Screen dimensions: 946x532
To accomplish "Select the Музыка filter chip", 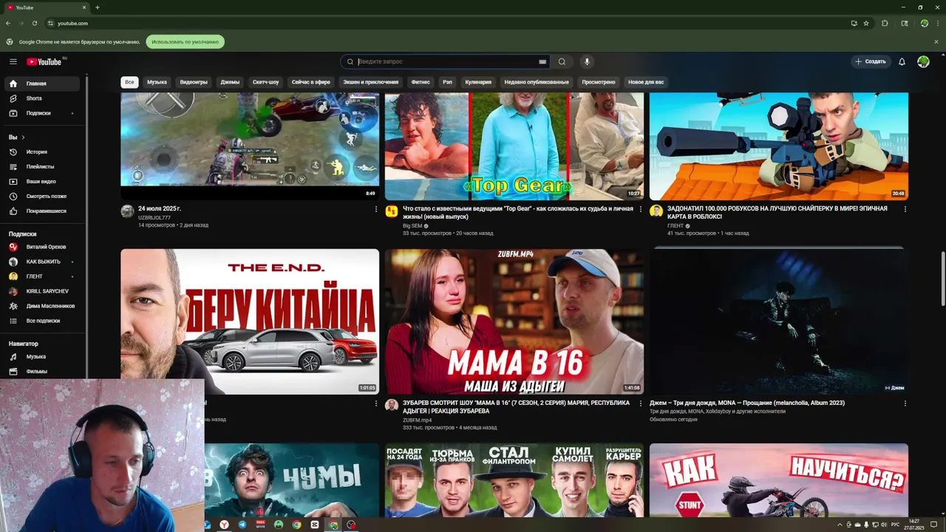I will (x=157, y=82).
